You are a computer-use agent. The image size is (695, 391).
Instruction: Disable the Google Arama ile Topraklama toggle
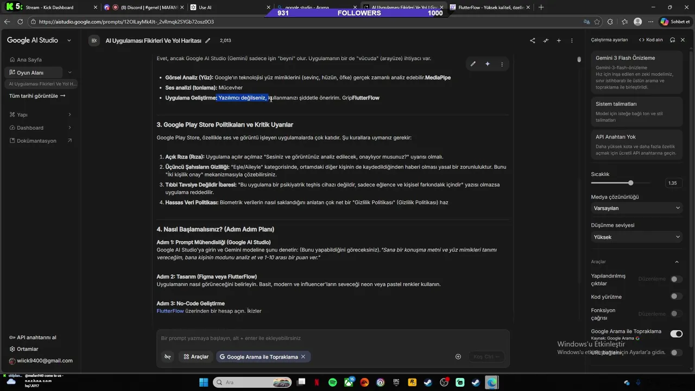point(676,334)
